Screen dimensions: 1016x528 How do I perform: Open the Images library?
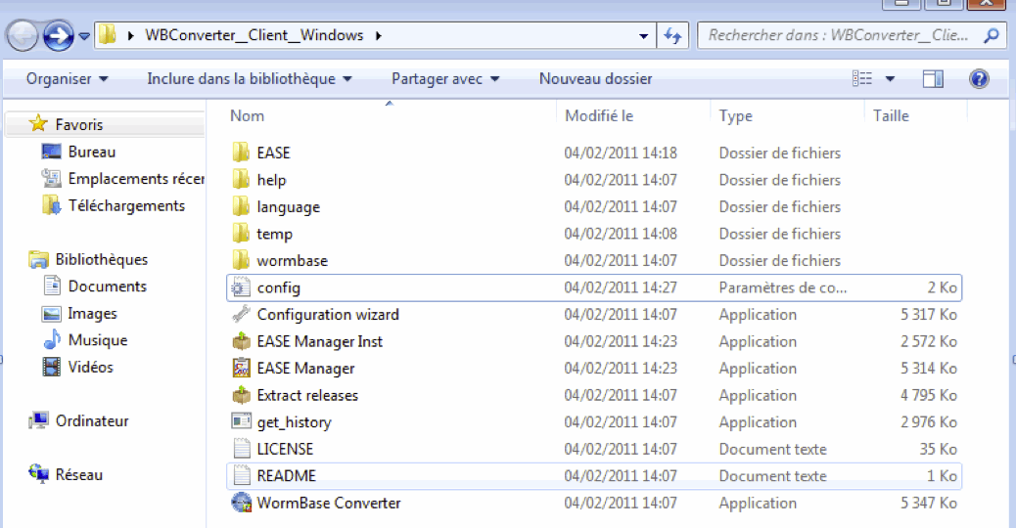[x=93, y=313]
